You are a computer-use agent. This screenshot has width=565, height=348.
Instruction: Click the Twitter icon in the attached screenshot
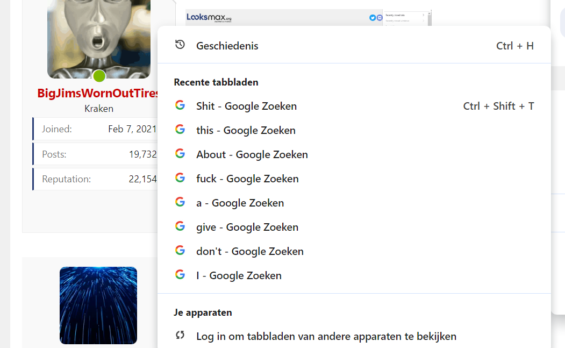click(373, 18)
